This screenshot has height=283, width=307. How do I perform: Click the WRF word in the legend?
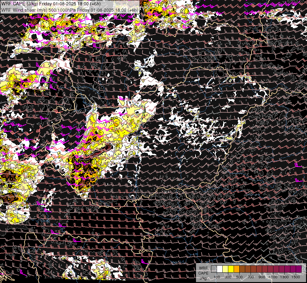point(203,268)
